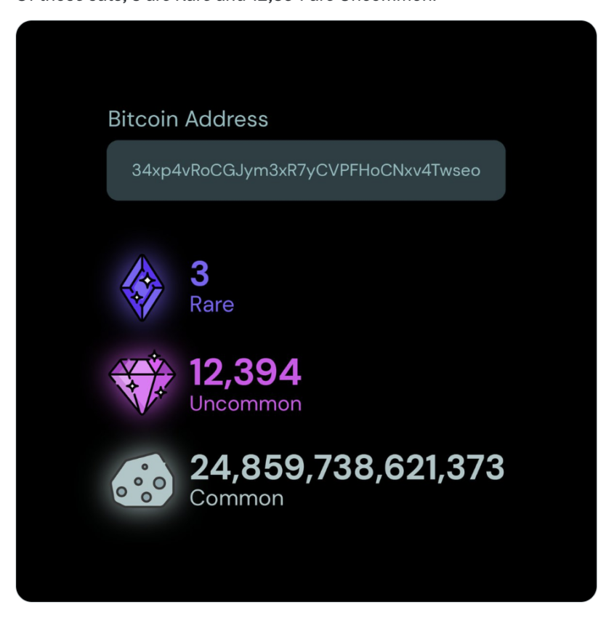This screenshot has width=614, height=618.
Task: Click the pink Uncommon gem icon
Action: (x=142, y=382)
